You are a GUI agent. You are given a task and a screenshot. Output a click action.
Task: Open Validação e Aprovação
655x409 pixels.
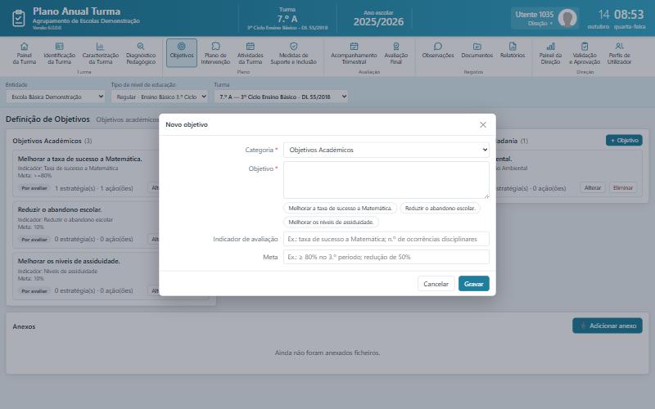click(585, 53)
